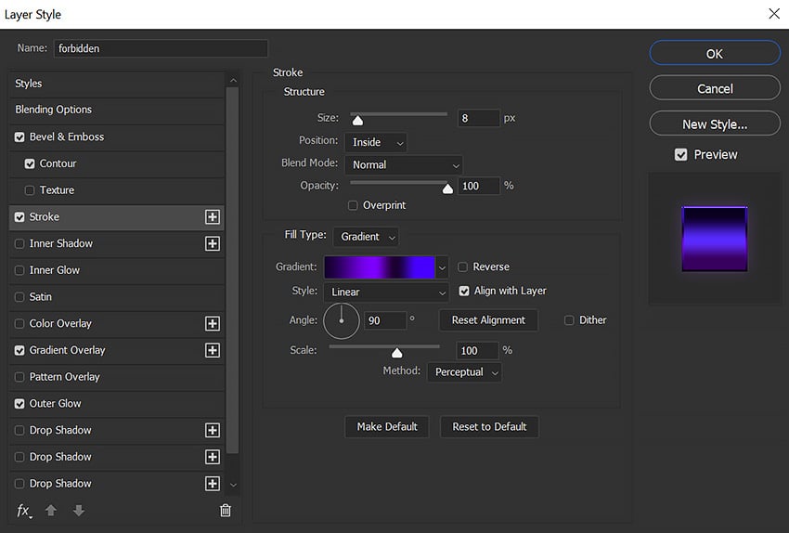Select Blending Options in the styles list

[54, 110]
